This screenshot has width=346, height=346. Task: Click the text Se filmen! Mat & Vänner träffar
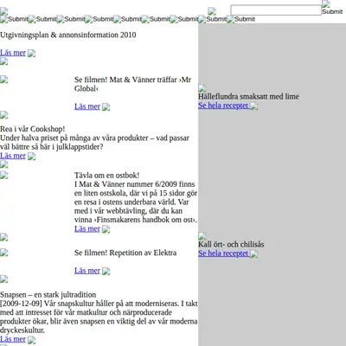[125, 80]
